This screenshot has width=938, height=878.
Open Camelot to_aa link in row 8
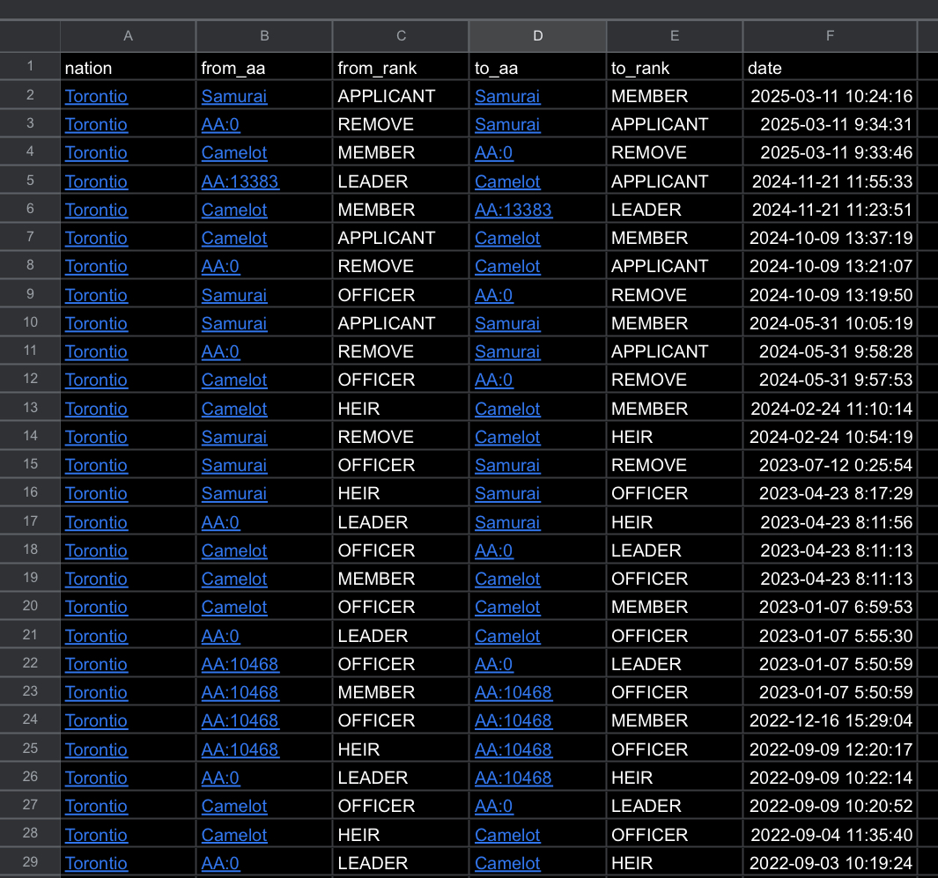point(507,266)
